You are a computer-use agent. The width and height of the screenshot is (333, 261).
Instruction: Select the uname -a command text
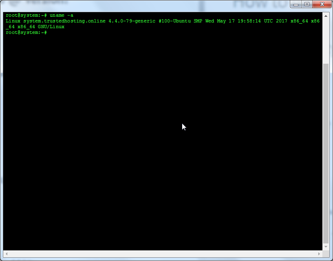61,15
